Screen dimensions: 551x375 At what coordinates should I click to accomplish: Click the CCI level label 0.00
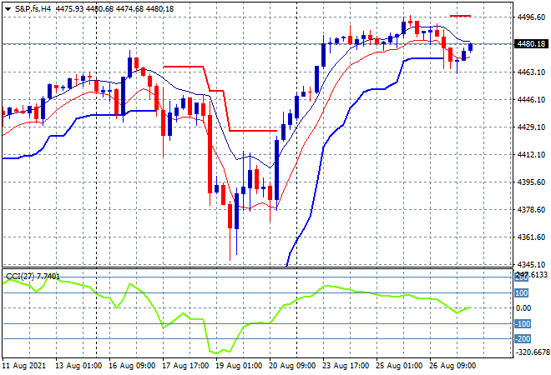(523, 308)
